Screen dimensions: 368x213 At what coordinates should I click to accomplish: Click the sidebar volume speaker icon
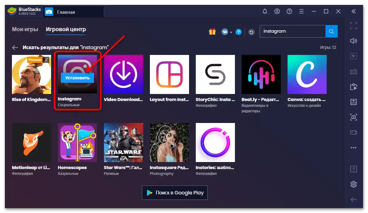pos(354,41)
